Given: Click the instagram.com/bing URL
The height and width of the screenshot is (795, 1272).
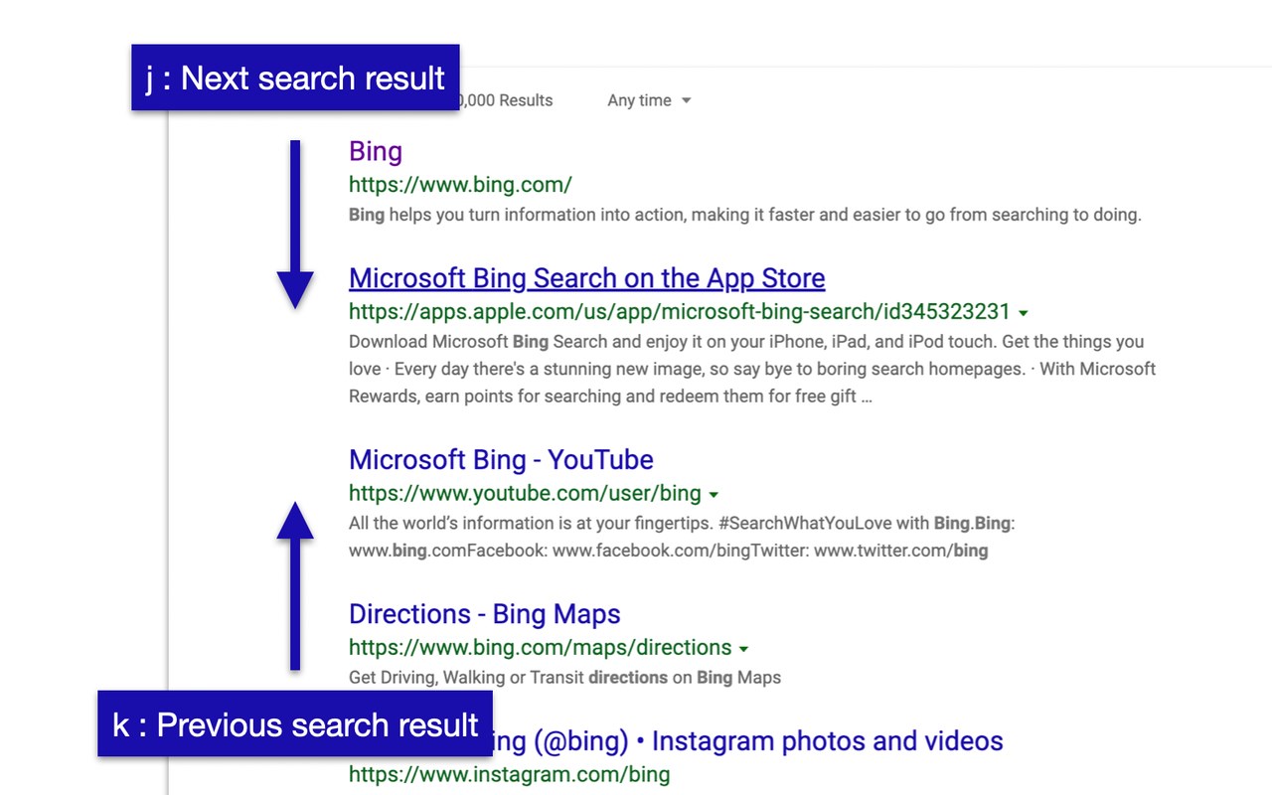Looking at the screenshot, I should (509, 773).
